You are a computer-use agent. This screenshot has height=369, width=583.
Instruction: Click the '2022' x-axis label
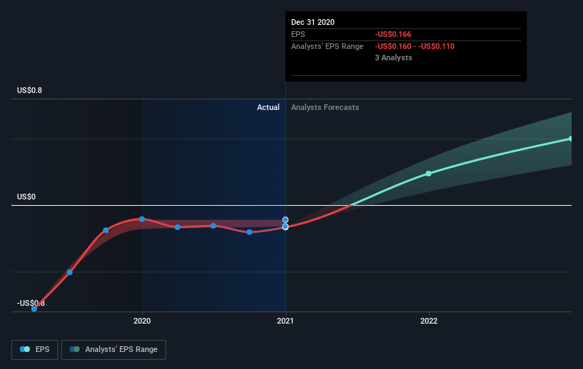(x=429, y=321)
